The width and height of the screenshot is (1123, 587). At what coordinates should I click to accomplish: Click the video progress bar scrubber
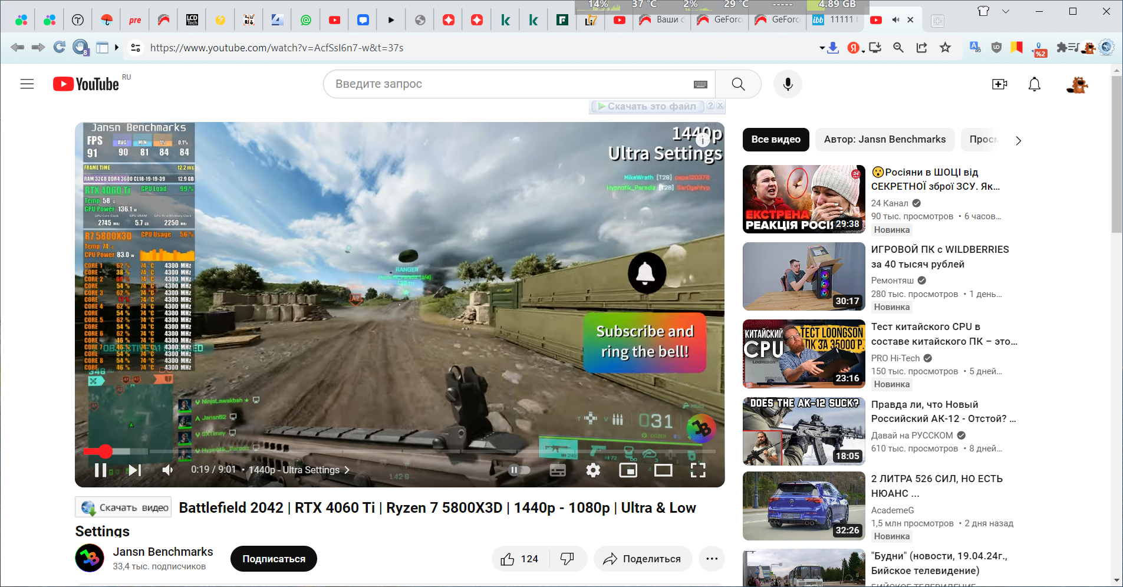point(106,451)
